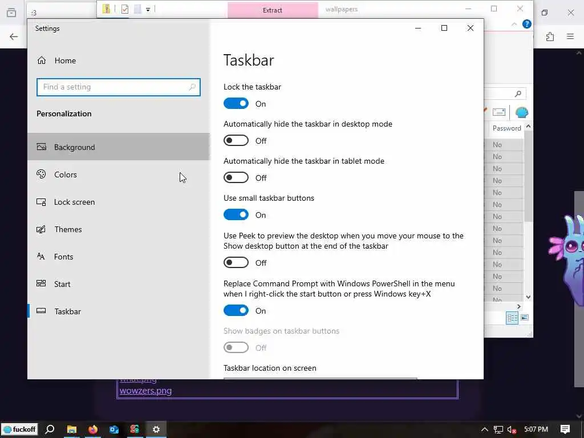This screenshot has height=438, width=584.
Task: Open the Lock screen settings page
Action: 119,202
